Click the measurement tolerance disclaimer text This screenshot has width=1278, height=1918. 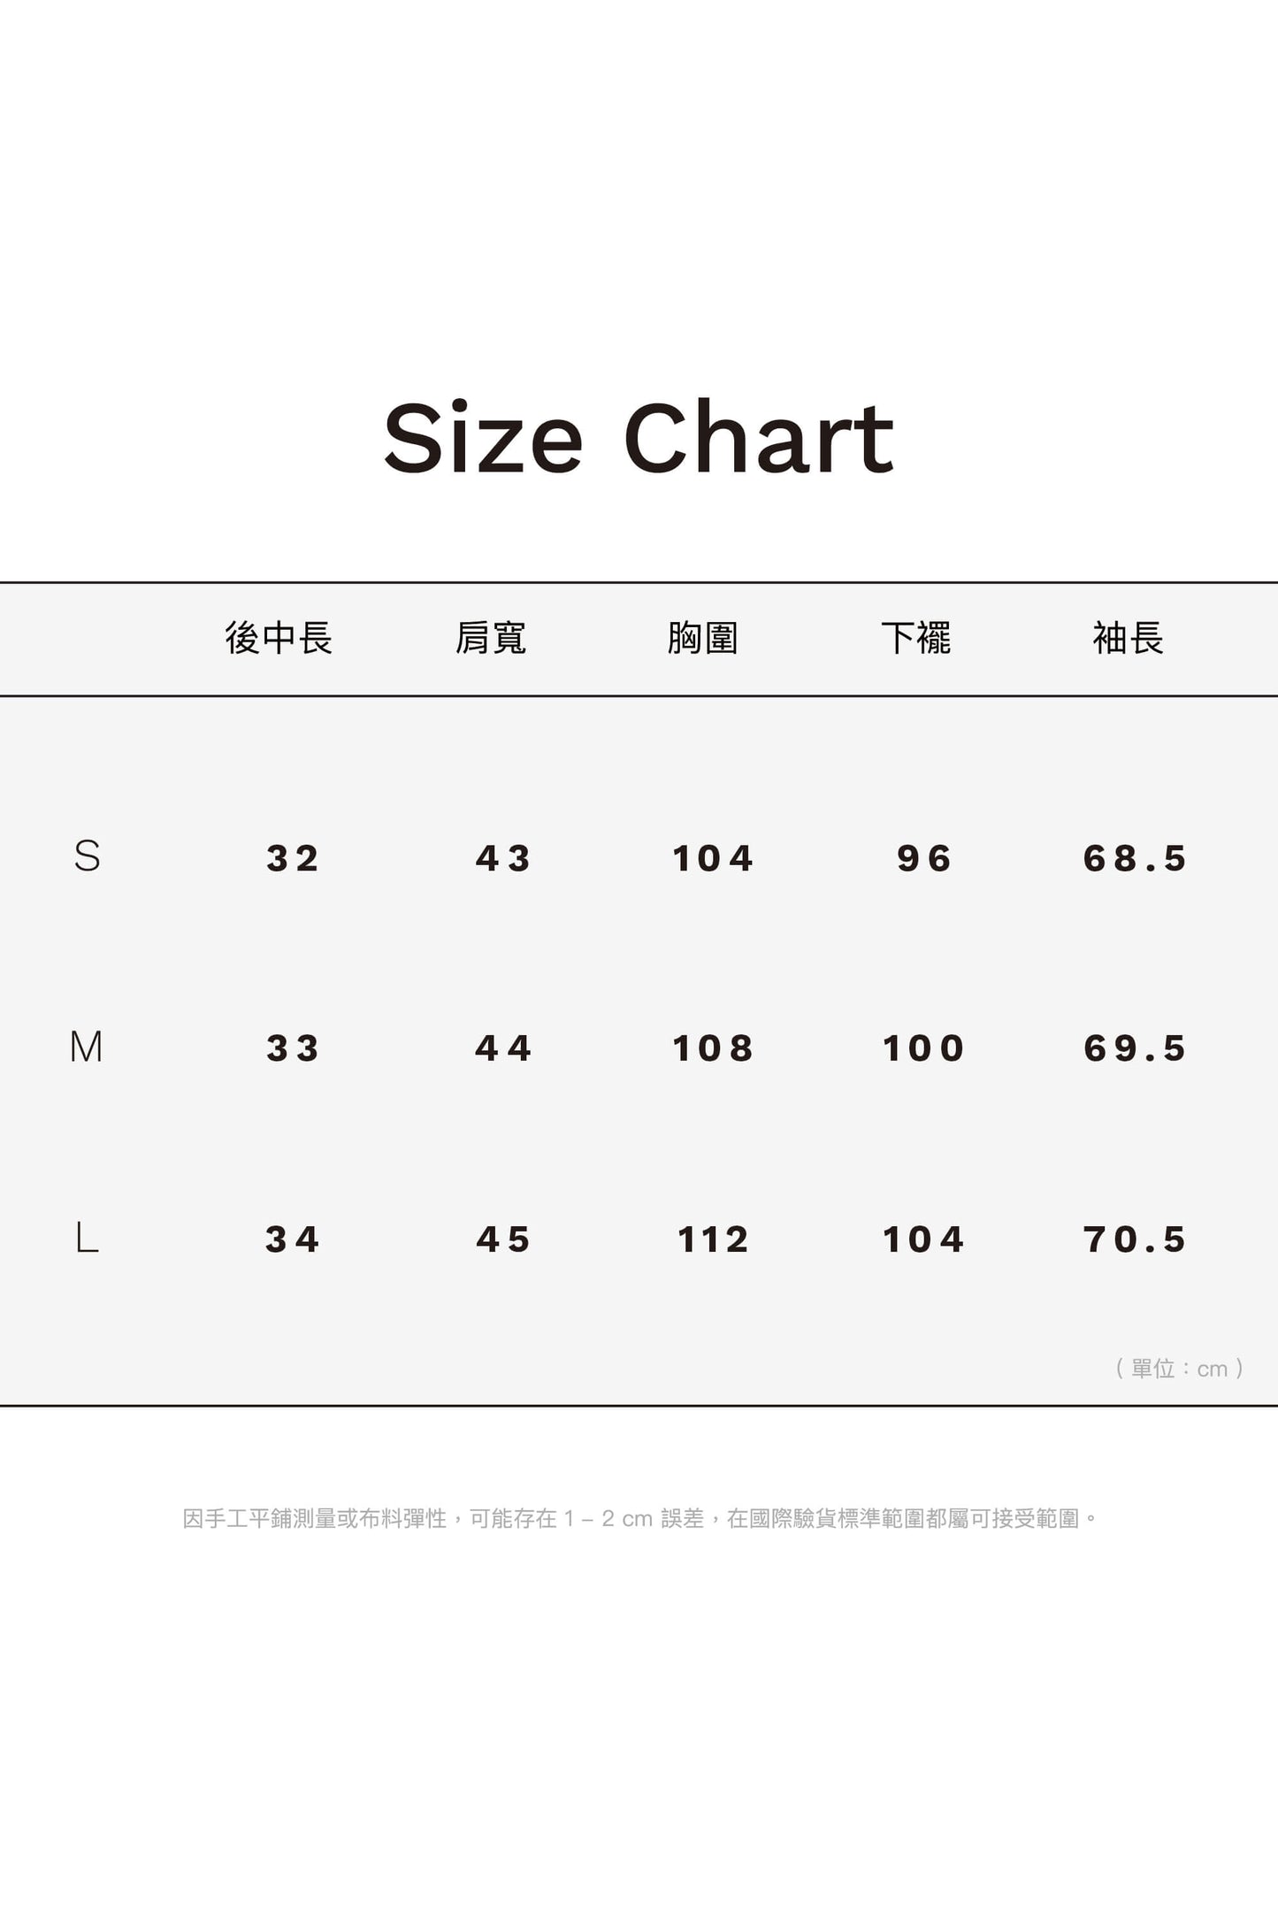[640, 1519]
